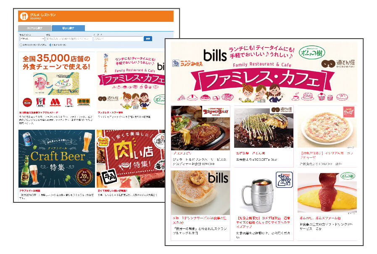Click the blue search button
Image resolution: width=377 pixels, height=254 pixels.
148,39
